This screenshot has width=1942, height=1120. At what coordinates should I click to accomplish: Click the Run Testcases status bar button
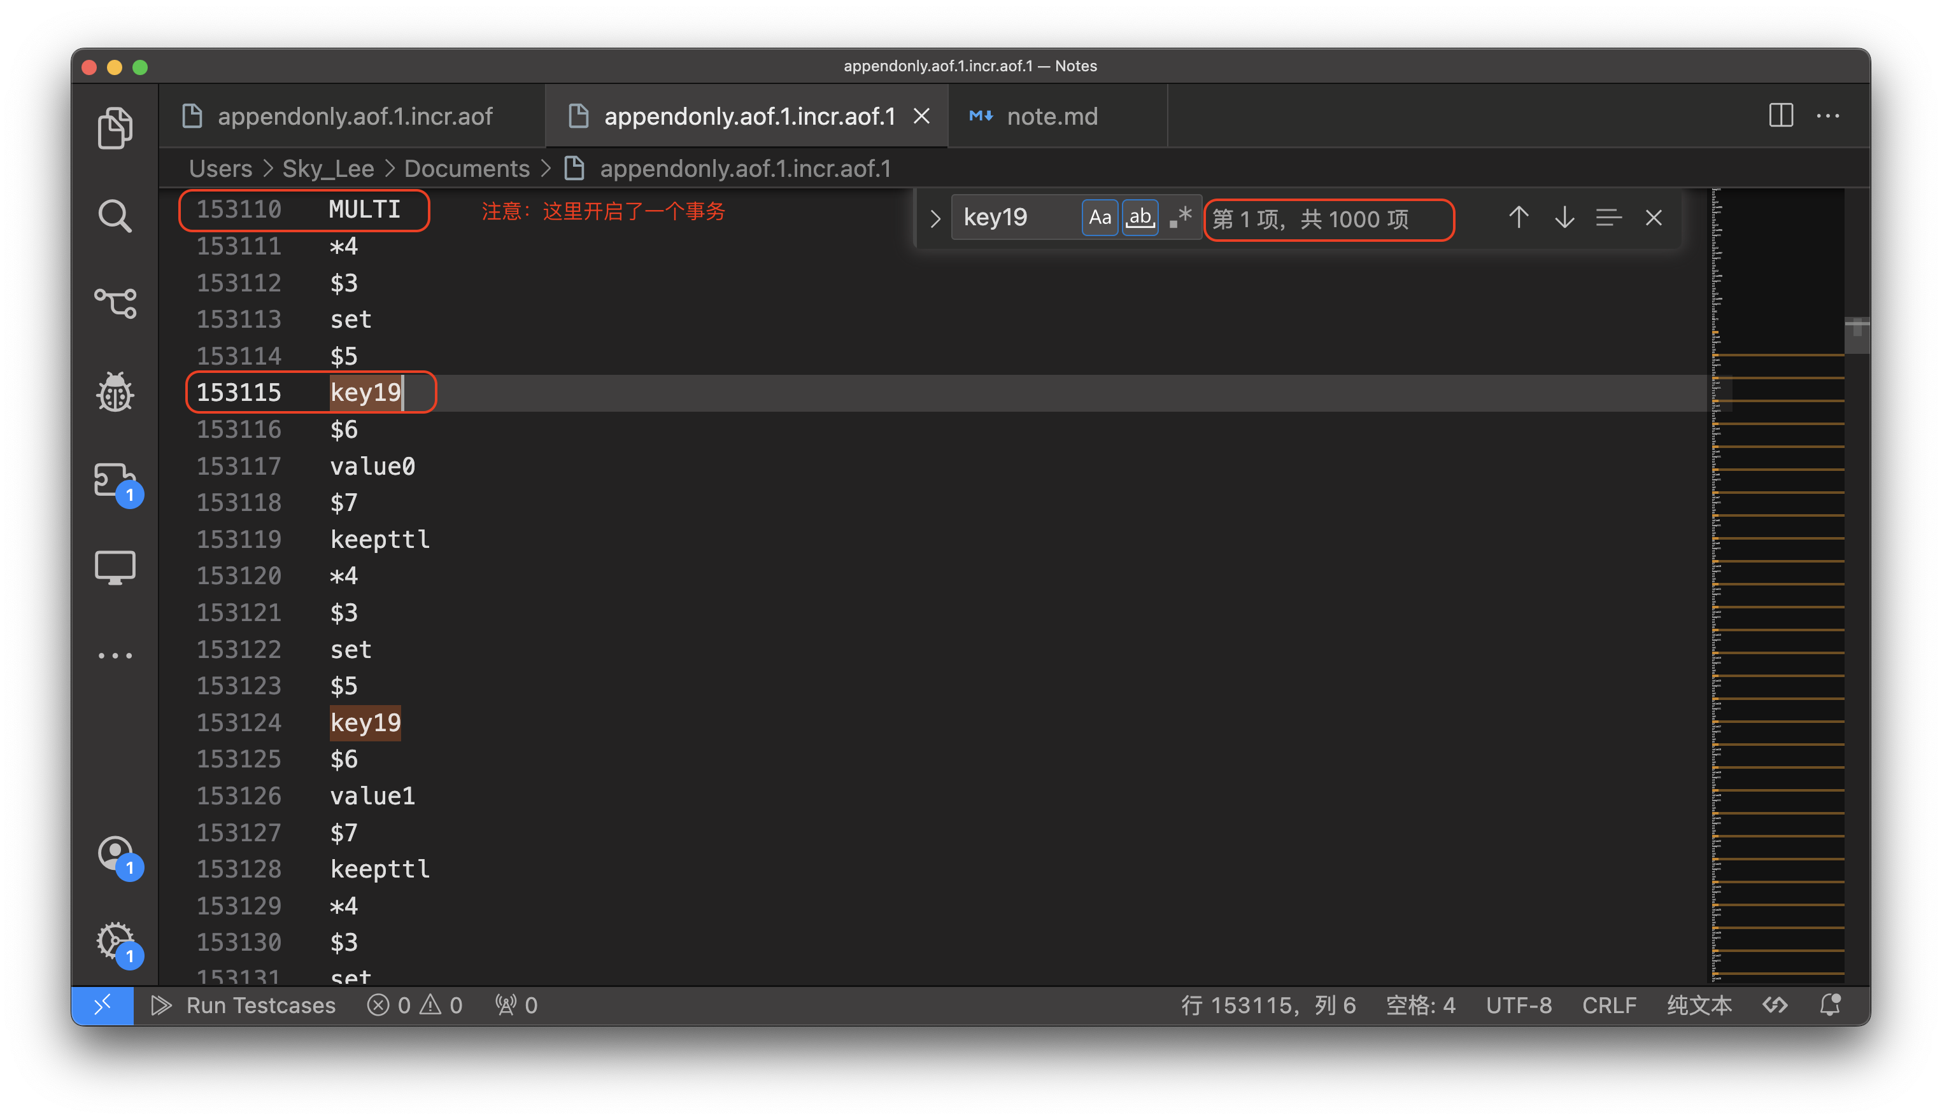click(x=244, y=1005)
